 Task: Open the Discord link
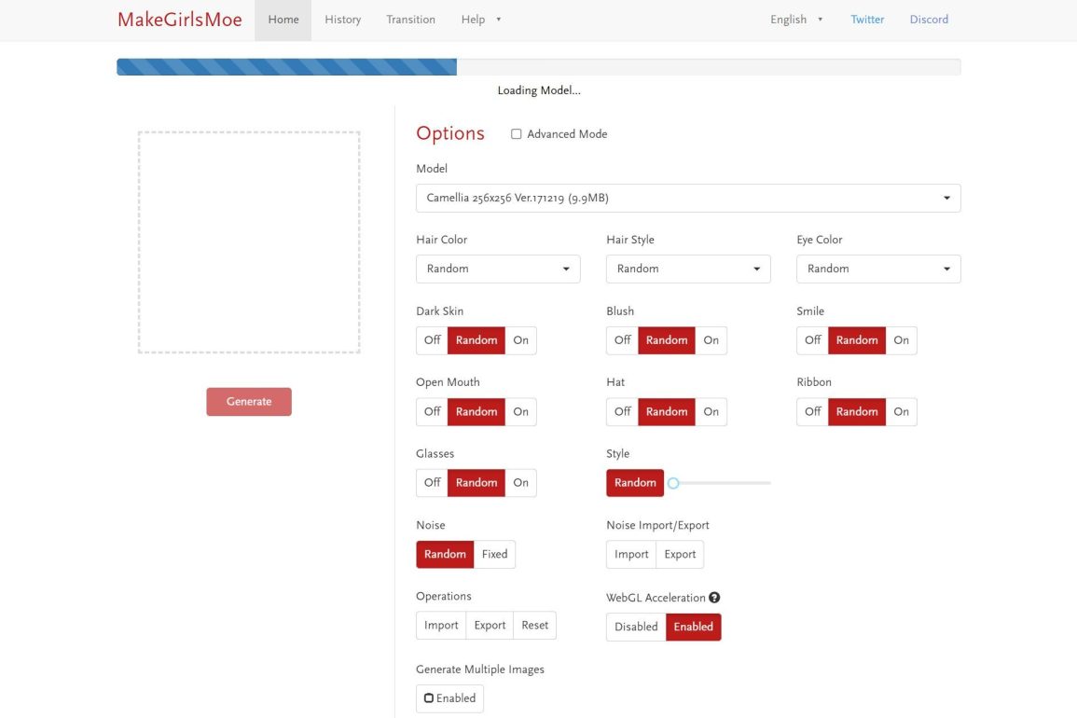pos(929,20)
